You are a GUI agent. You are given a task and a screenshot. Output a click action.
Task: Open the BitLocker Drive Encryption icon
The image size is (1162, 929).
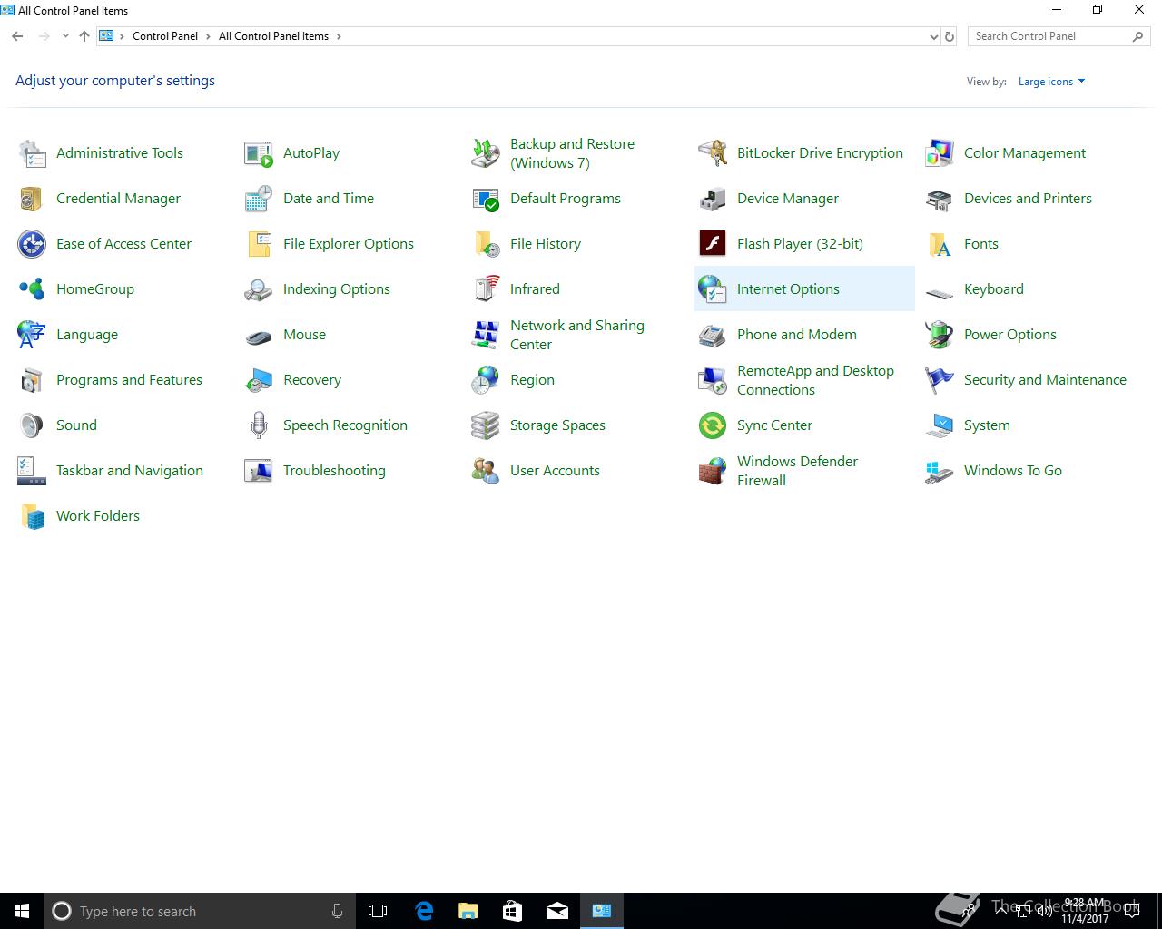click(x=713, y=153)
